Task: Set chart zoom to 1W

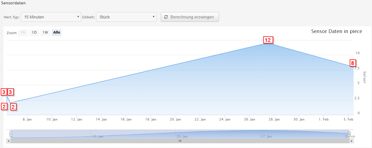Action: pyautogui.click(x=45, y=32)
